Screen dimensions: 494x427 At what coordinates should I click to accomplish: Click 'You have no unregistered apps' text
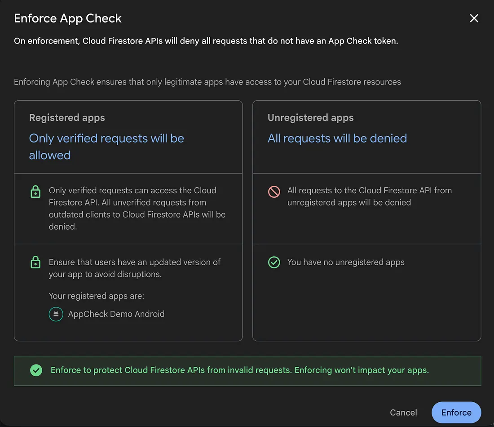coord(346,262)
